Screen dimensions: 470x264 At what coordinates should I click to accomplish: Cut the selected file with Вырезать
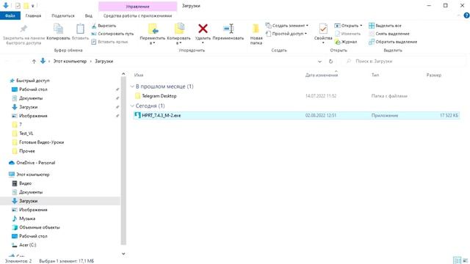coord(104,26)
